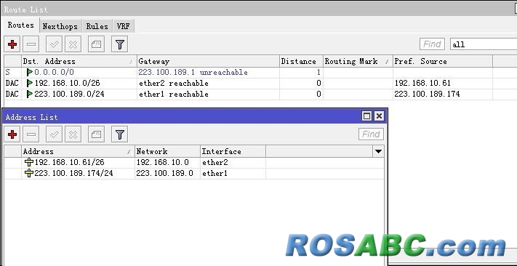Enable the address using the checkmark in Address List
The height and width of the screenshot is (266, 517).
click(x=54, y=134)
